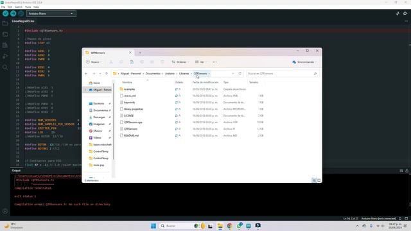Click the Nombre column header
The height and width of the screenshot is (231, 411).
127,82
